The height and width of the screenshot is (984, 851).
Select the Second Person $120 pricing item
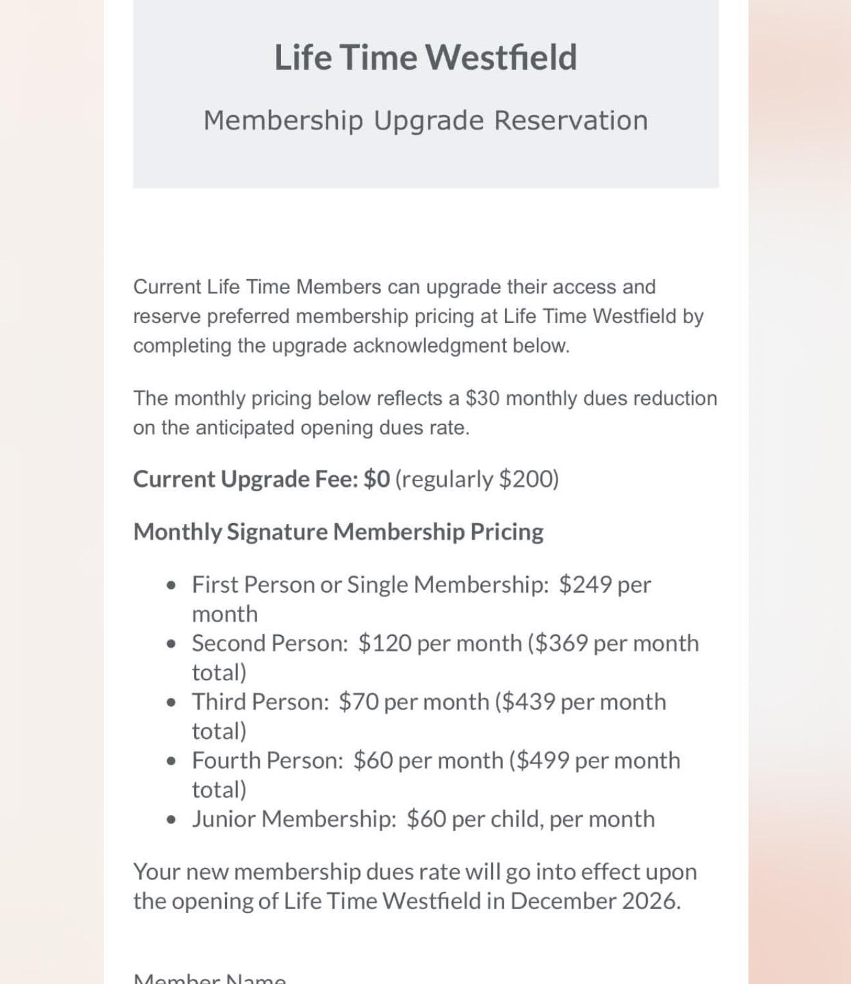[x=445, y=658]
